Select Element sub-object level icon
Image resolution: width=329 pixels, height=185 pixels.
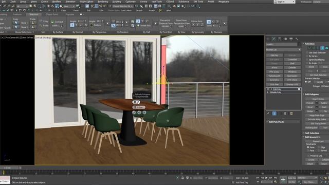(x=327, y=48)
